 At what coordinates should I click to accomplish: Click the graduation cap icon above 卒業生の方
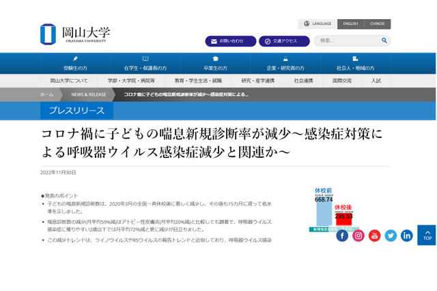click(215, 59)
